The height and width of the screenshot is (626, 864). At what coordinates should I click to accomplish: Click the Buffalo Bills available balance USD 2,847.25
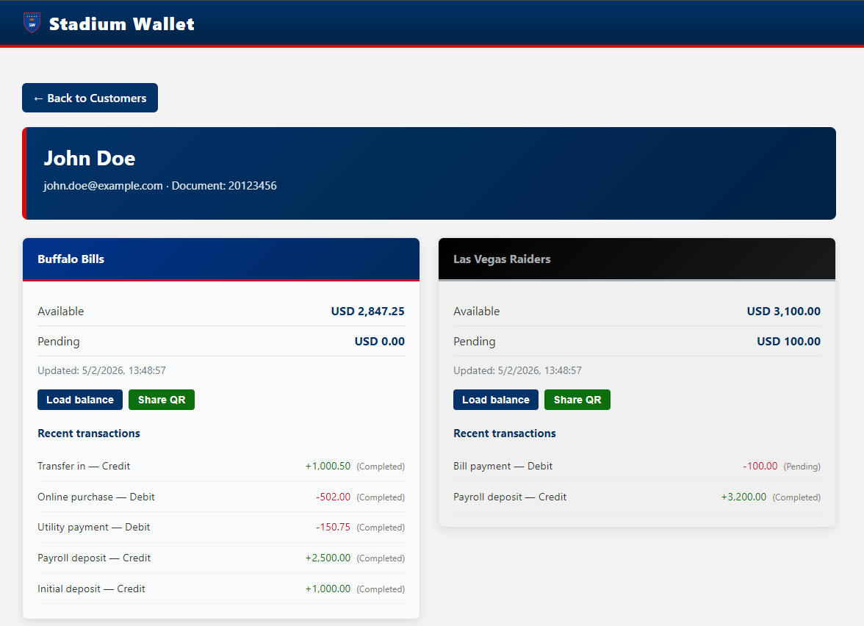pyautogui.click(x=367, y=312)
